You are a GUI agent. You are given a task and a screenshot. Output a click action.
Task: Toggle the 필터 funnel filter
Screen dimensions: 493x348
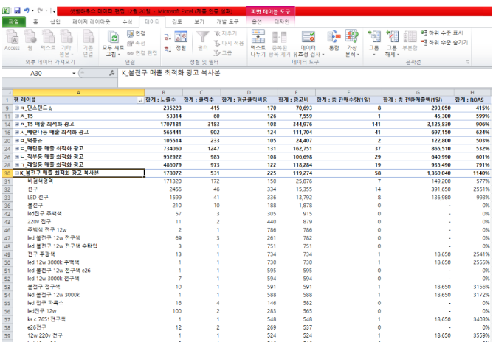[203, 41]
